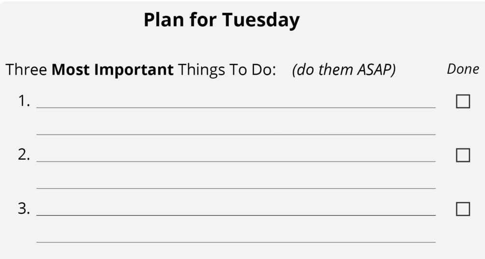Viewport: 485px width, 259px height.
Task: Click the number "1." list marker
Action: (x=24, y=101)
